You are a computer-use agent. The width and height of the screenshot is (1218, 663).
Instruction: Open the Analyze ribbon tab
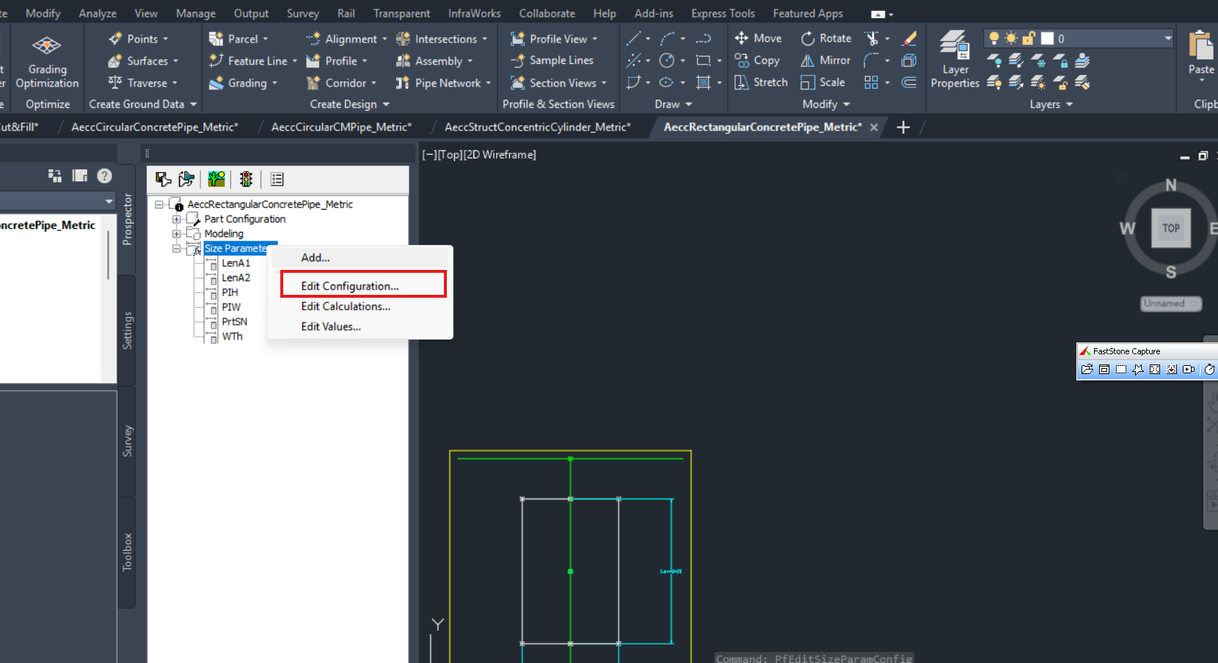tap(98, 13)
